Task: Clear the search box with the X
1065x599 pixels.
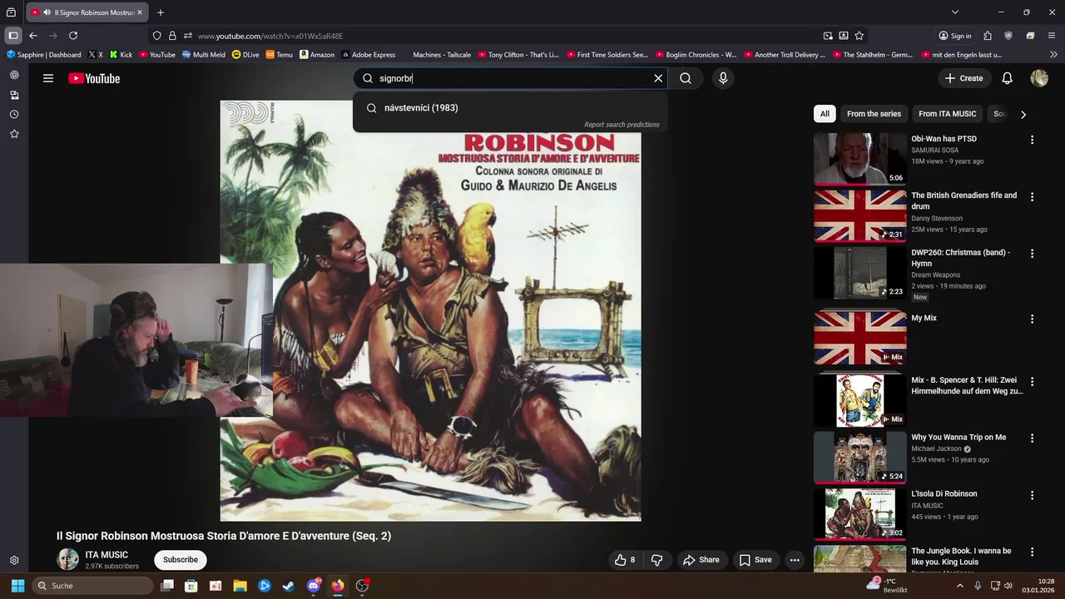Action: [x=658, y=78]
